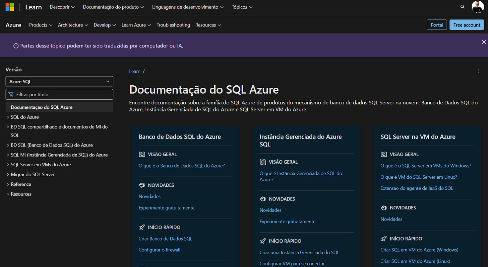Click the Learn breadcrumb link
Screen dimensions: 488x267
(135, 71)
